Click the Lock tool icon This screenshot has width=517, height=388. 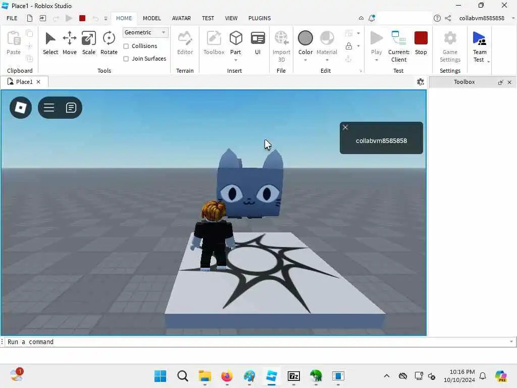pos(348,46)
